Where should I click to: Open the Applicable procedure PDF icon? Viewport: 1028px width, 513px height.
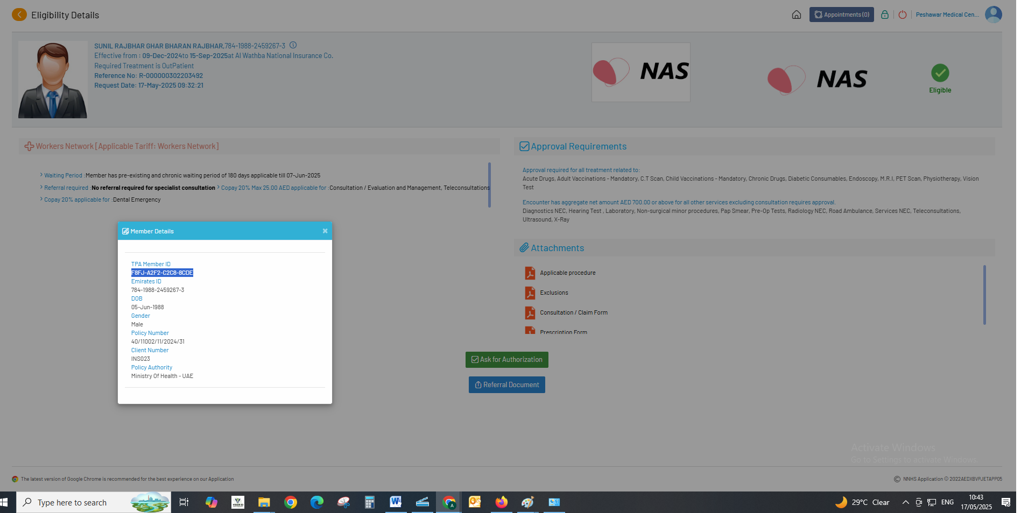click(530, 273)
